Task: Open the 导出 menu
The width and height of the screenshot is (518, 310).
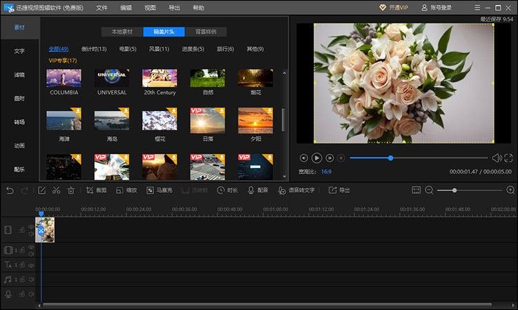Action: 174,8
